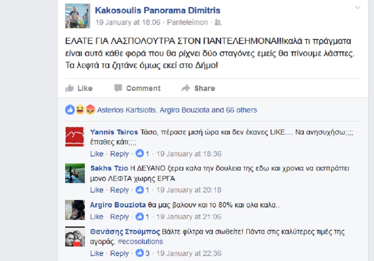
Task: Open Kakosoulis Panorama Dimitris profile picture
Action: coord(78,16)
